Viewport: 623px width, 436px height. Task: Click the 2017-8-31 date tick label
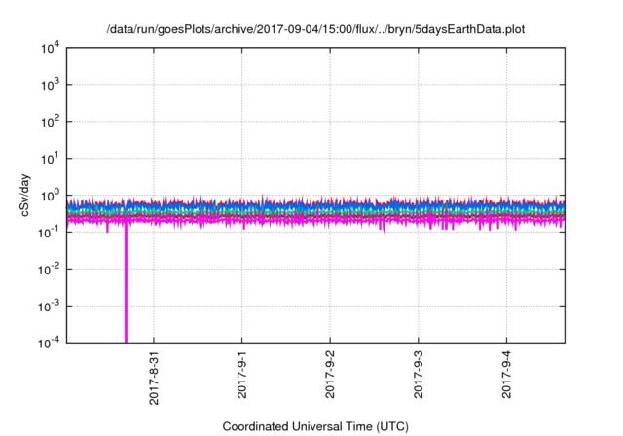(154, 378)
